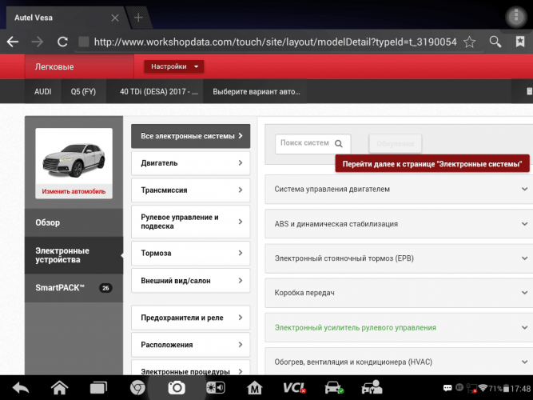Image resolution: width=533 pixels, height=400 pixels.
Task: Close the Autel Vesa tab
Action: click(115, 18)
